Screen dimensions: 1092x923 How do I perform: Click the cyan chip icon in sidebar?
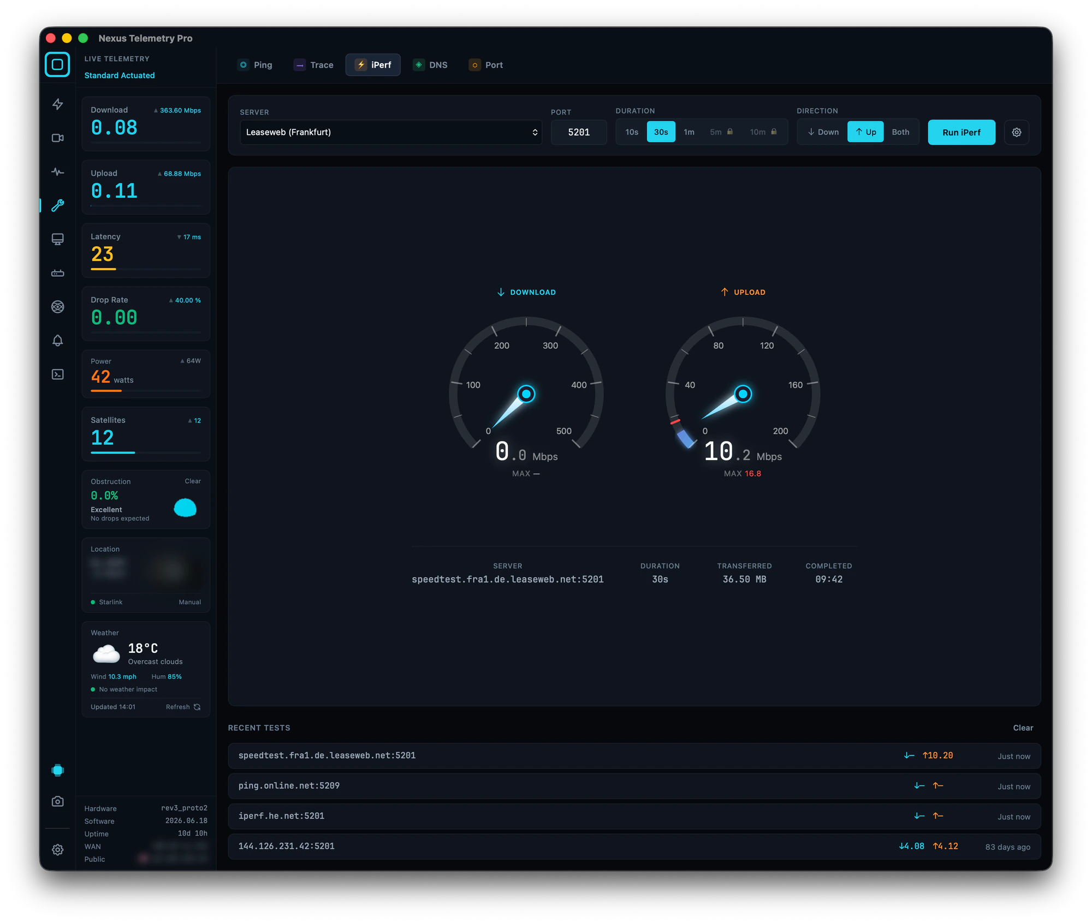(57, 770)
